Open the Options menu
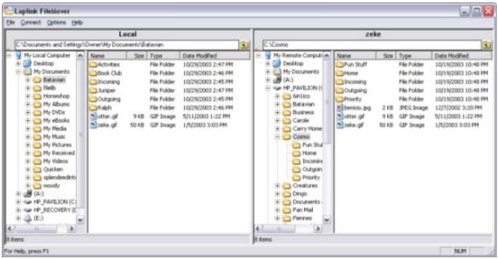498x259 pixels. [x=57, y=22]
